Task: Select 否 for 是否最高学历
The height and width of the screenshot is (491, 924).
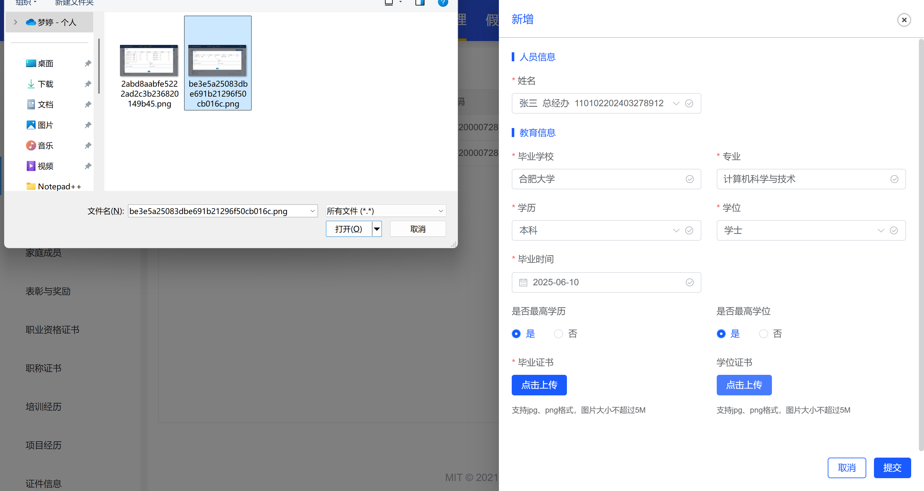Action: 558,334
